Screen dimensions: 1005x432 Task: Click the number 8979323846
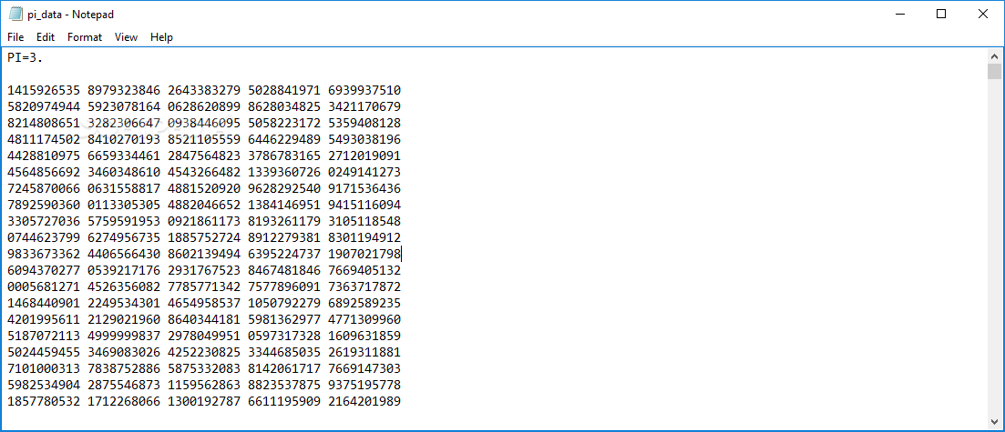[124, 90]
